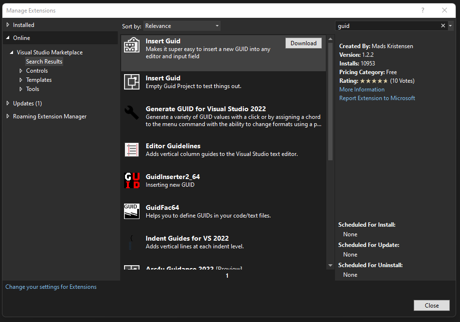Click the results scrollbar up arrow
The image size is (460, 322).
point(330,39)
